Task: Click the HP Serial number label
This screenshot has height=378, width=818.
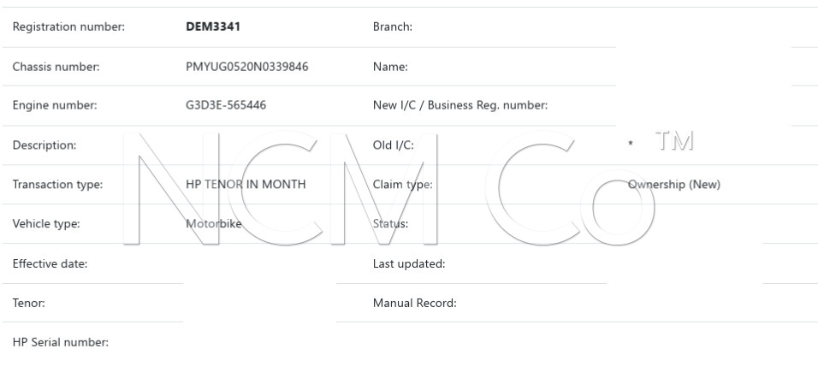Action: tap(60, 343)
